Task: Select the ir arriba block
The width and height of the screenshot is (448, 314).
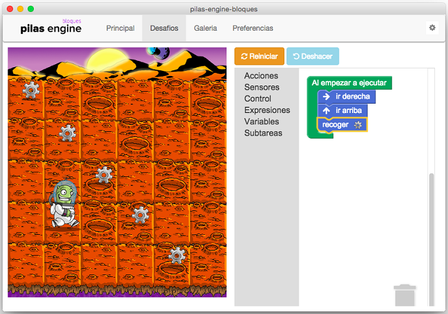Action: click(343, 111)
